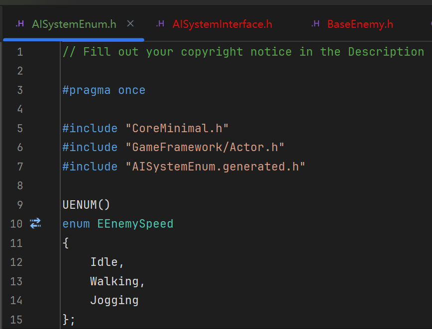Click line number 1 in the gutter
Screen dimensions: 432x329
[20, 52]
